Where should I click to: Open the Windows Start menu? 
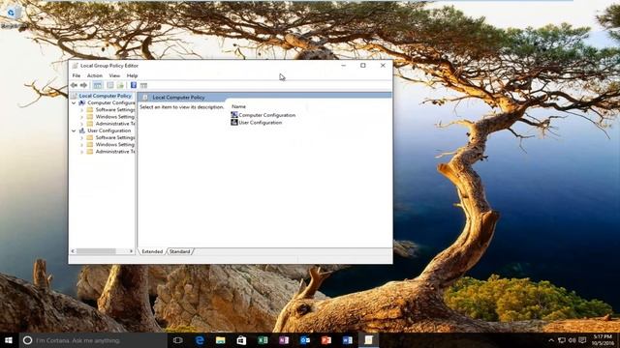tap(9, 340)
